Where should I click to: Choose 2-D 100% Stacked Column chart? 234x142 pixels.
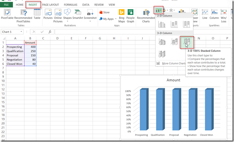(x=187, y=24)
